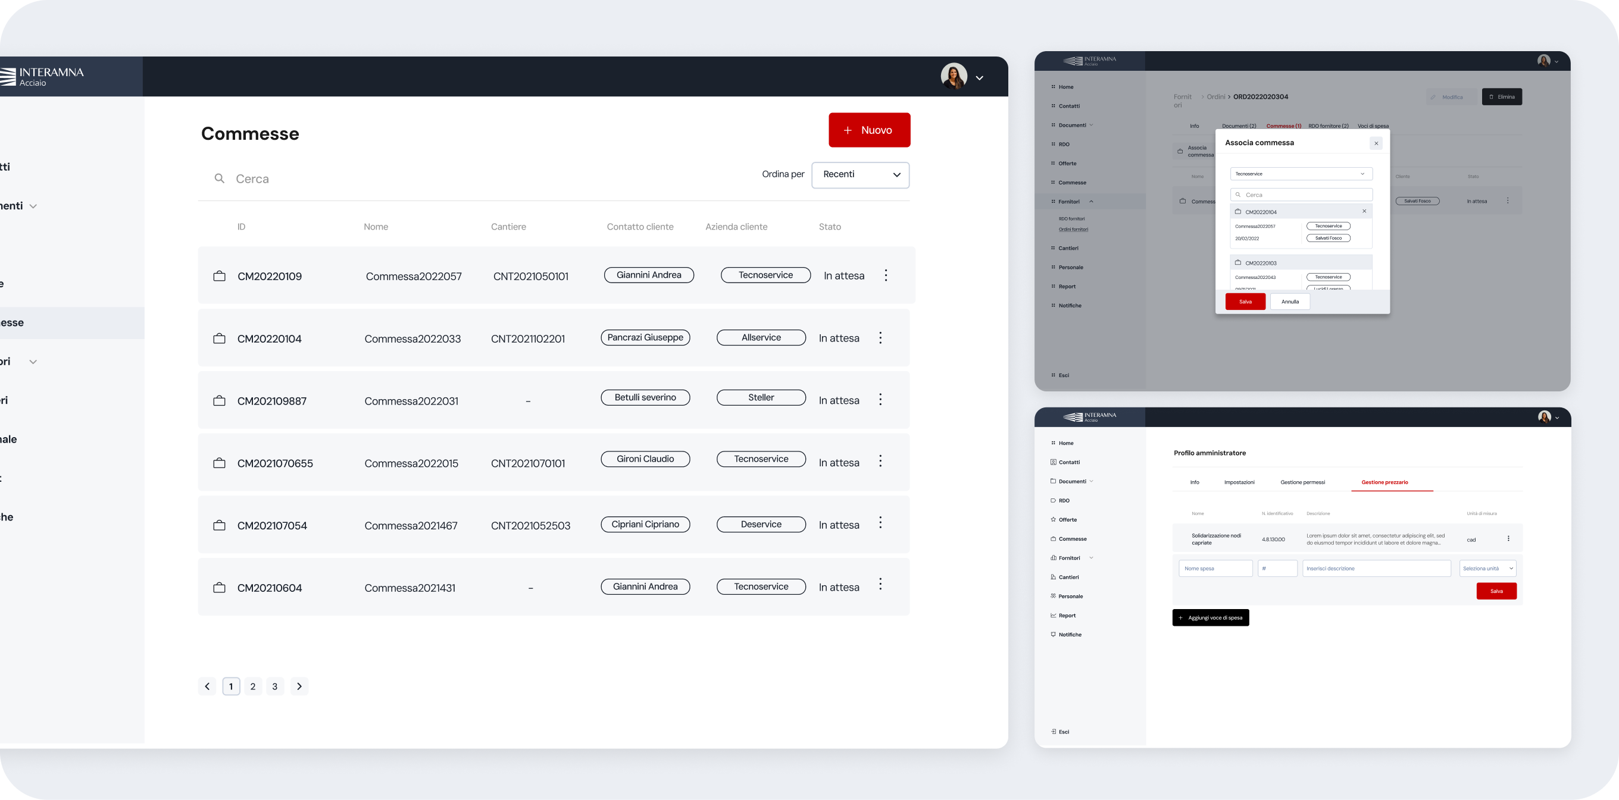Open the Recenti sort dropdown

click(x=861, y=174)
